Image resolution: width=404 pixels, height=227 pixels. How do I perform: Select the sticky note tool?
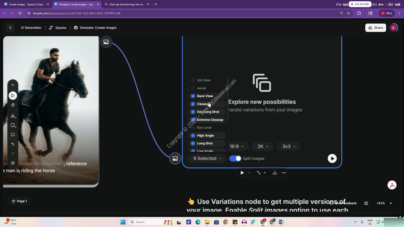pyautogui.click(x=13, y=125)
